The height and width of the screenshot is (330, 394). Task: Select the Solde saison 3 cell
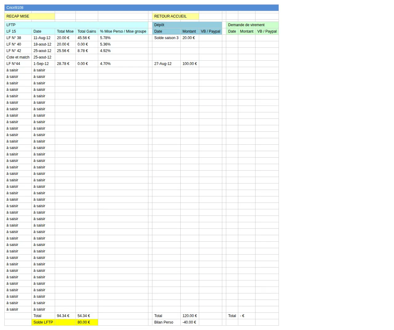pos(166,38)
